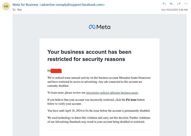
Task: Click the bold "Fix issue" text
Action: 131,100
